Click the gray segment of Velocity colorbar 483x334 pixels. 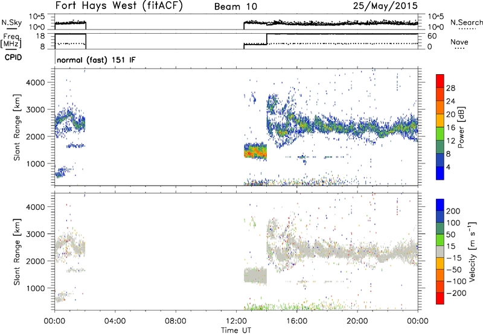tap(440, 251)
